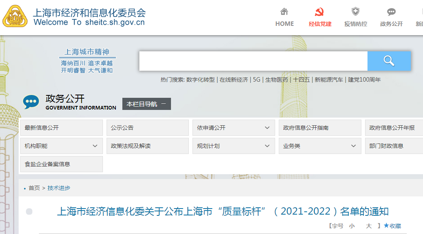The width and height of the screenshot is (423, 234).
Task: Open 公示公告 category
Action: [147, 128]
